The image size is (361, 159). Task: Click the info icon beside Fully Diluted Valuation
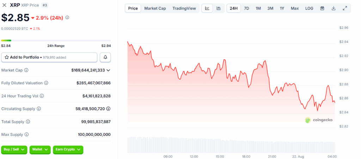coord(46,83)
